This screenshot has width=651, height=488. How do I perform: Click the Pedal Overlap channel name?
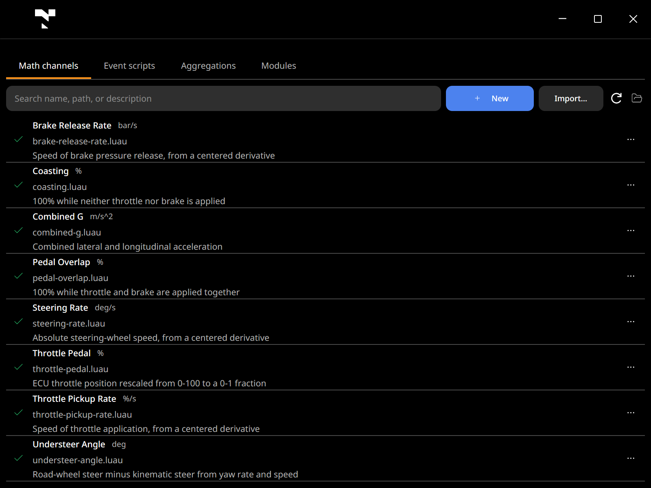(61, 262)
